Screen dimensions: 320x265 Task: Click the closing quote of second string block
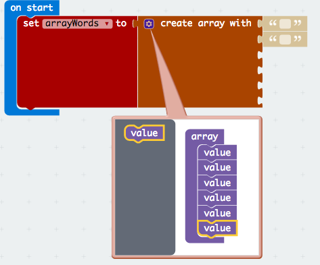(x=298, y=39)
